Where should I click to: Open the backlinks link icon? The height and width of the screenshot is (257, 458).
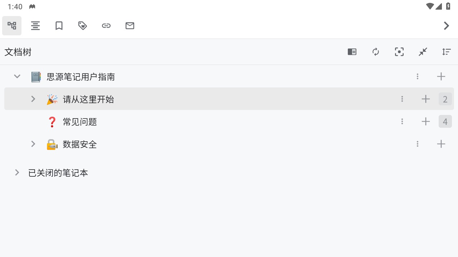(x=106, y=26)
